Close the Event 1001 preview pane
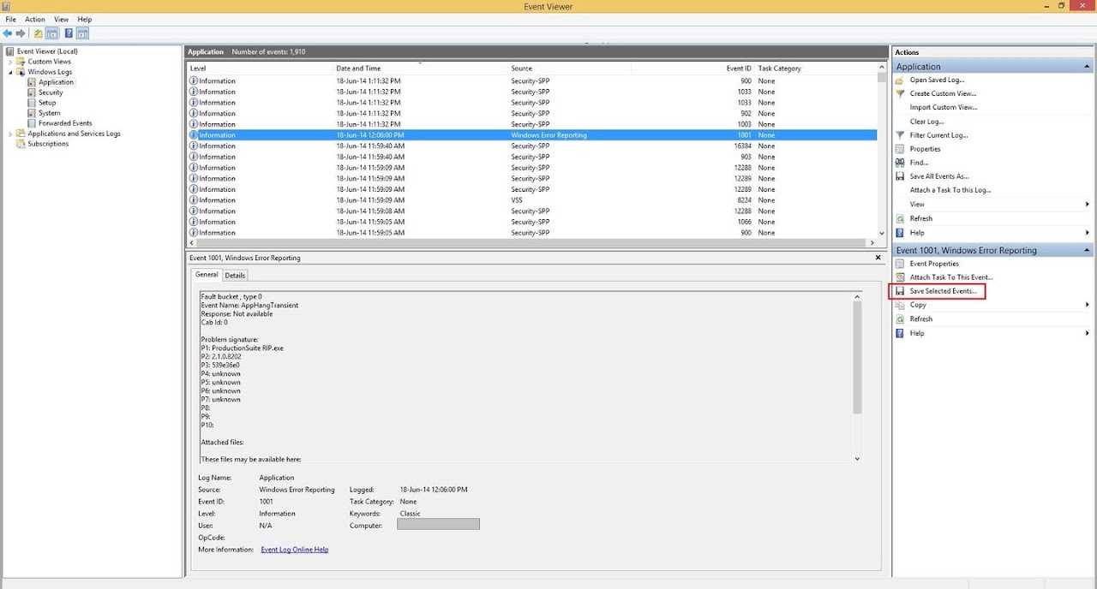The width and height of the screenshot is (1097, 589). [x=878, y=257]
